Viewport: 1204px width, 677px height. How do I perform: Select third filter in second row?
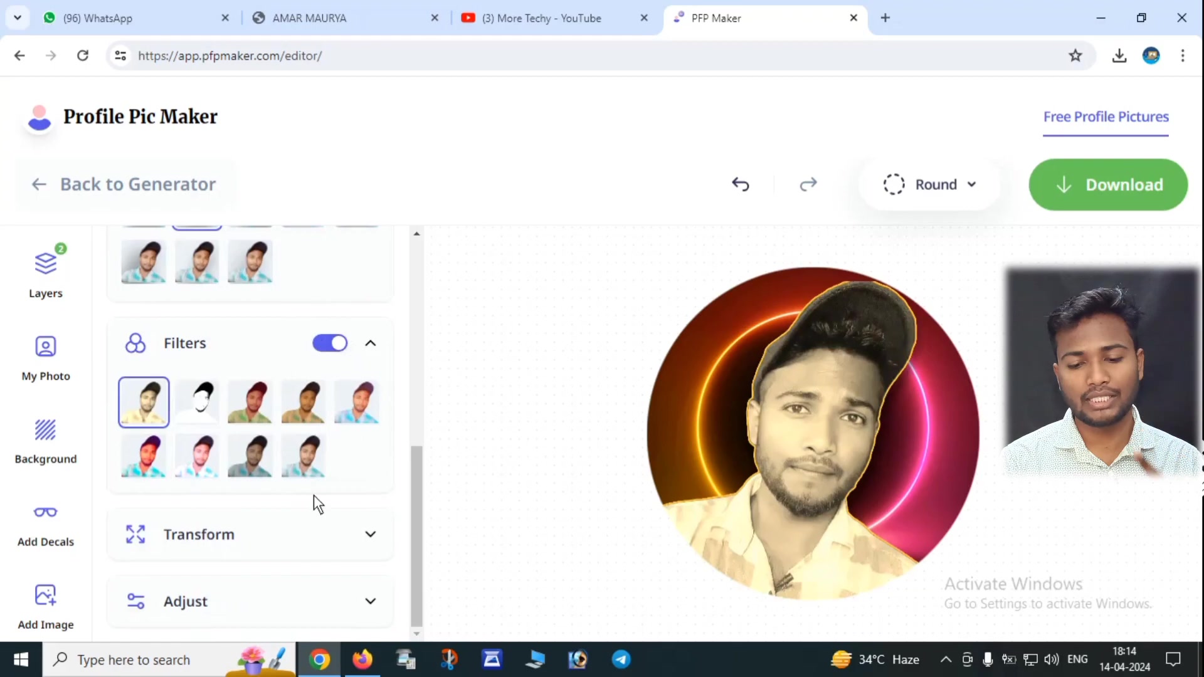[x=250, y=456]
